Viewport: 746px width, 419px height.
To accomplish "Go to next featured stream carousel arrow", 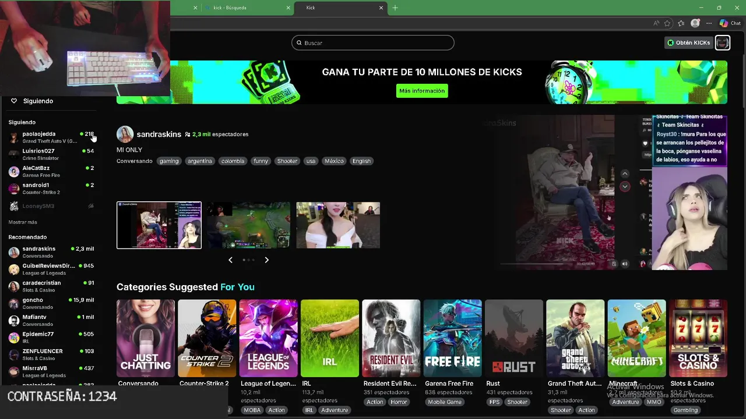I will (x=266, y=260).
